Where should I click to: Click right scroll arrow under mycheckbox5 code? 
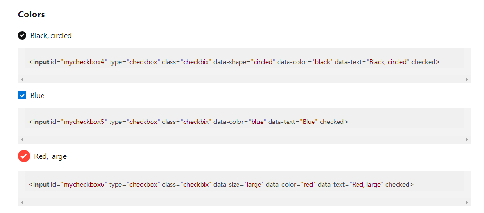click(x=467, y=139)
